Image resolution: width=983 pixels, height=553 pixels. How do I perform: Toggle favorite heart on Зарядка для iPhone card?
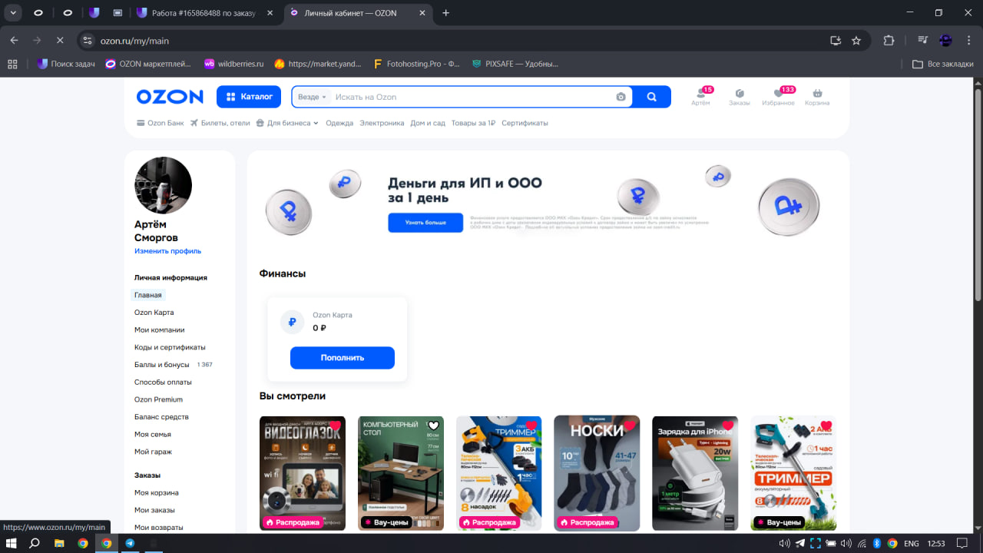[x=728, y=426]
